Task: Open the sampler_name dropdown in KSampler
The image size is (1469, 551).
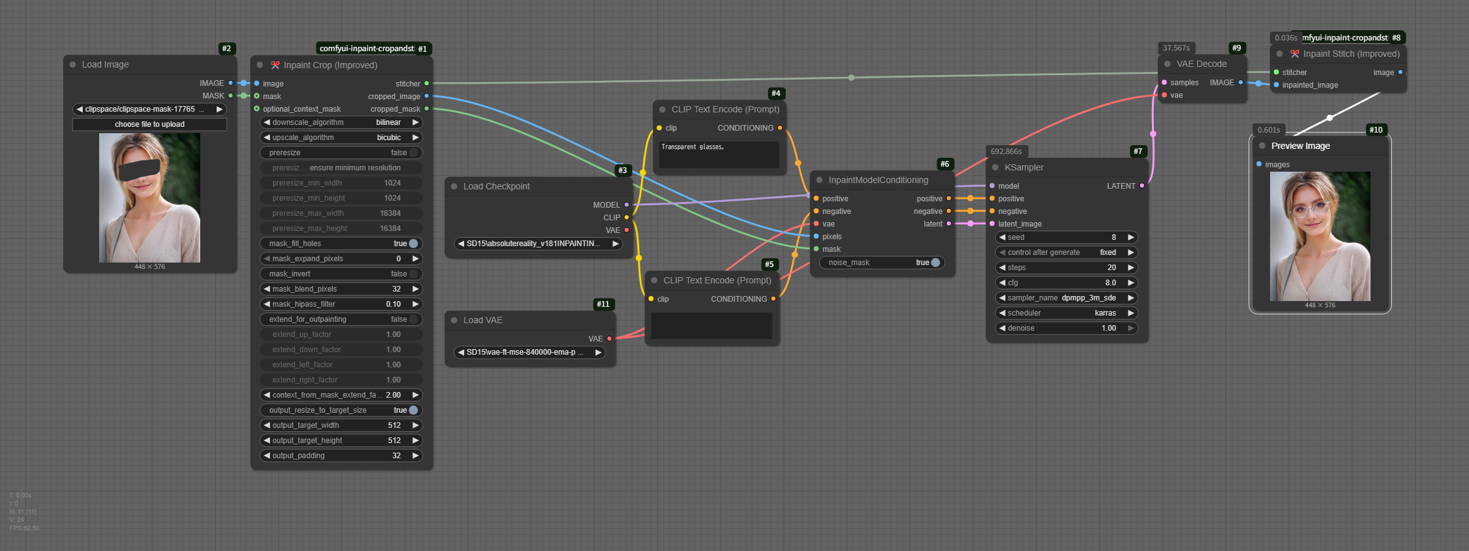Action: [x=1066, y=298]
